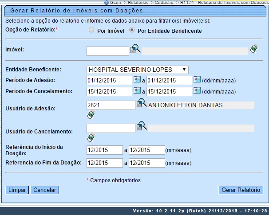Image resolution: width=269 pixels, height=215 pixels.
Task: Focus the Período de Adesão start date field
Action: click(109, 80)
